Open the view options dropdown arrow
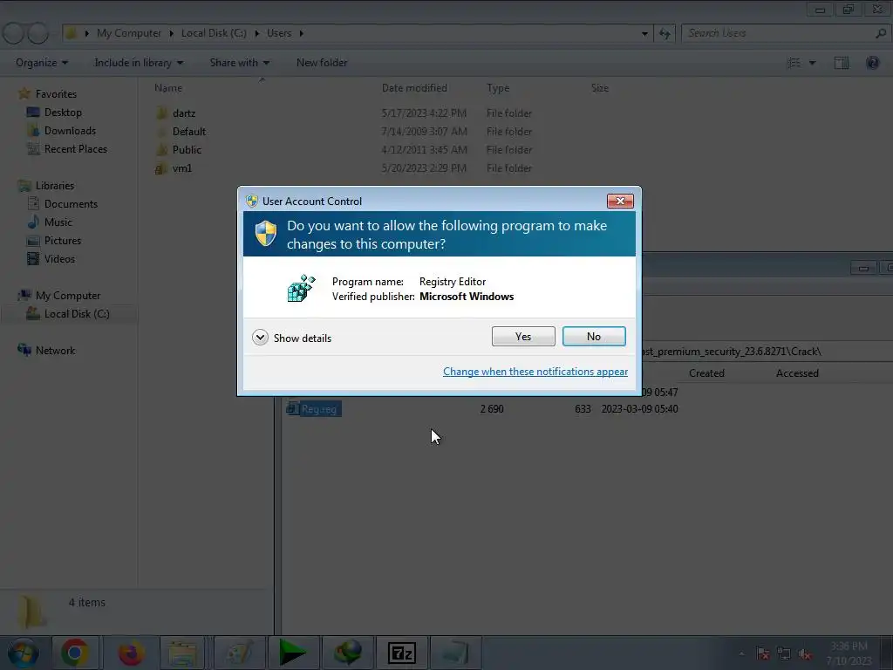Viewport: 893px width, 670px height. click(x=813, y=63)
